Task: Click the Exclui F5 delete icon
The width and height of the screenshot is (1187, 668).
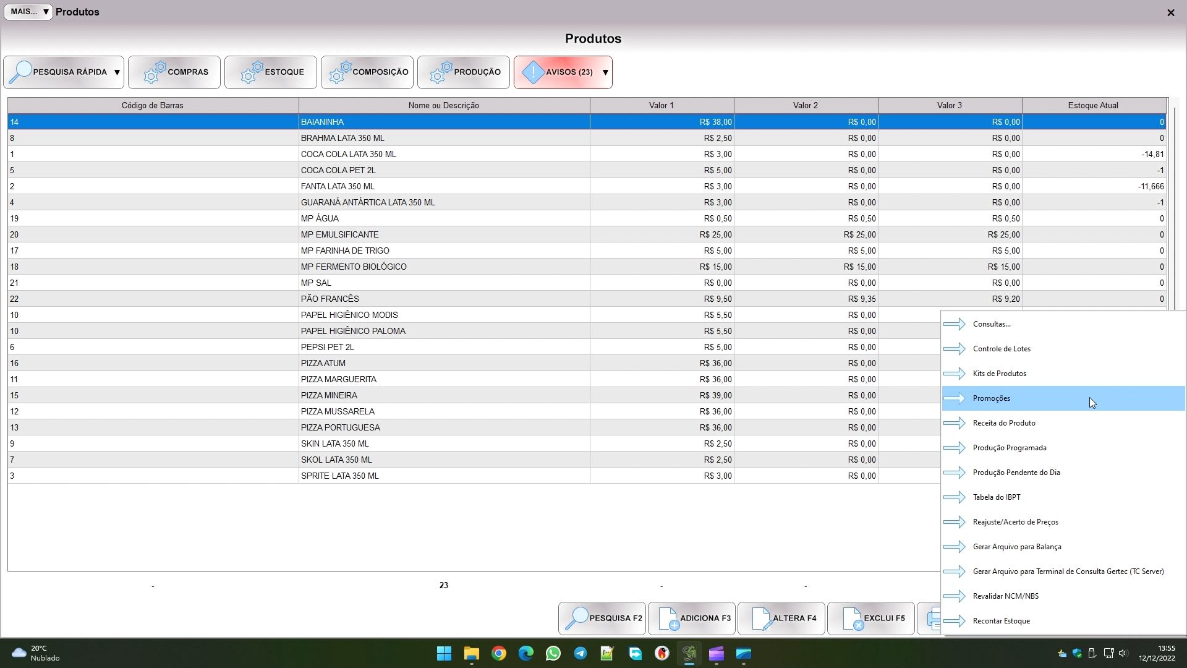Action: point(852,619)
